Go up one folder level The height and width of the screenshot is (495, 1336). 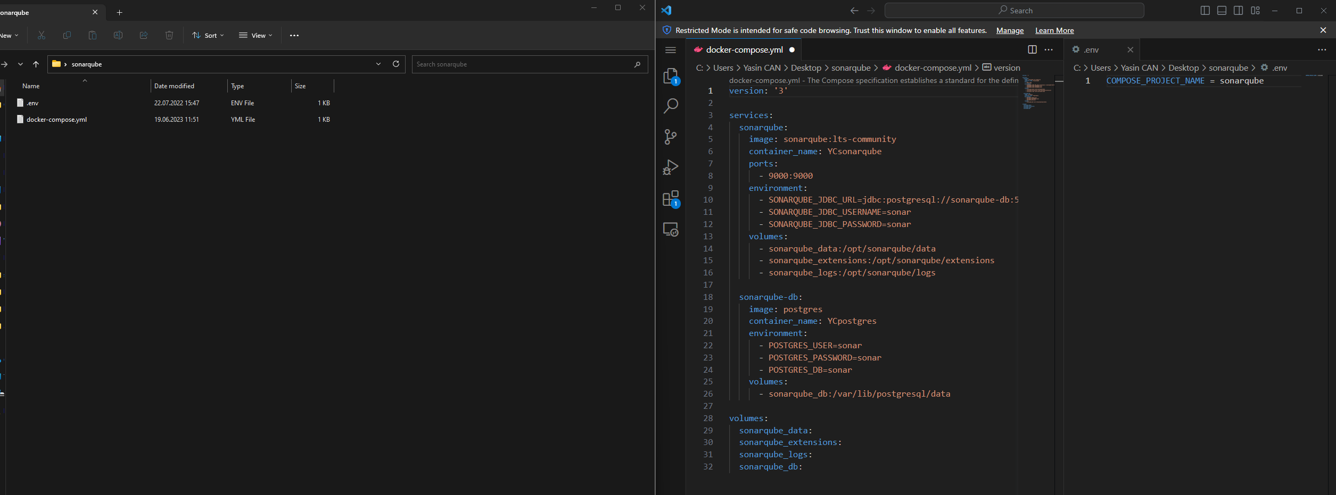[x=36, y=64]
